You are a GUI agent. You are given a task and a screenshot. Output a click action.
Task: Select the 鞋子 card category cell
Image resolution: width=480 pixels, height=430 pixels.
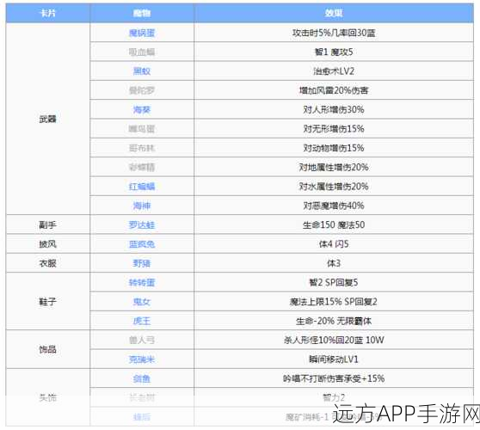pos(48,302)
